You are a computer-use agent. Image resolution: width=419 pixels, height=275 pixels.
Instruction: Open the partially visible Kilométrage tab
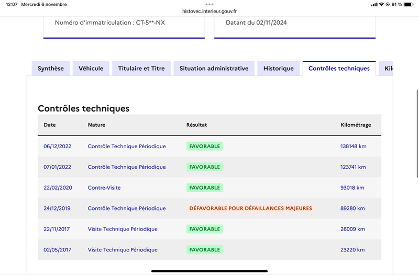point(385,69)
